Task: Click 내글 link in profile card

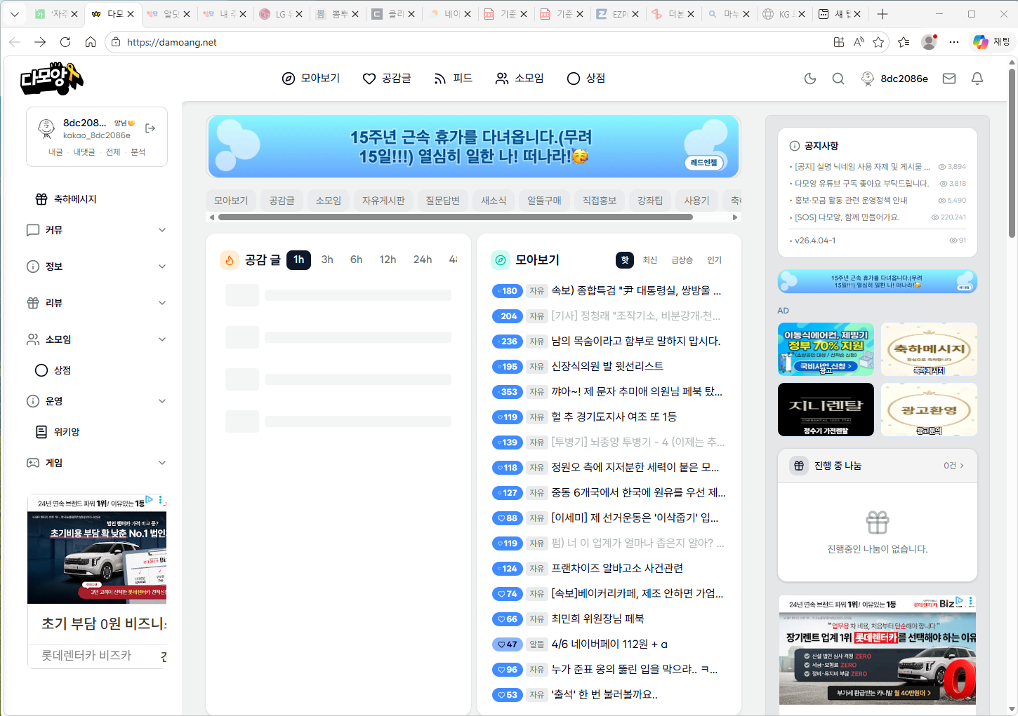Action: point(55,152)
